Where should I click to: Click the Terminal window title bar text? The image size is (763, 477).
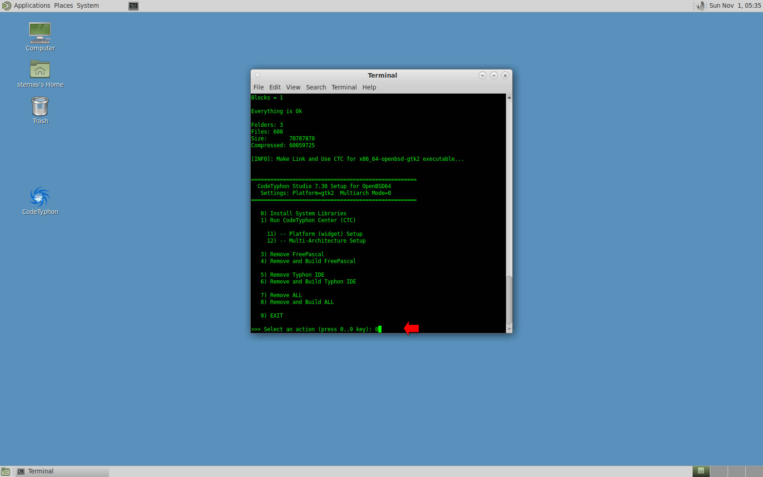click(382, 75)
